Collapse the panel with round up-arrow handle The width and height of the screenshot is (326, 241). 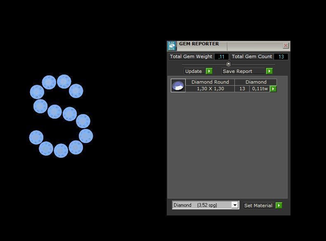coord(229,64)
